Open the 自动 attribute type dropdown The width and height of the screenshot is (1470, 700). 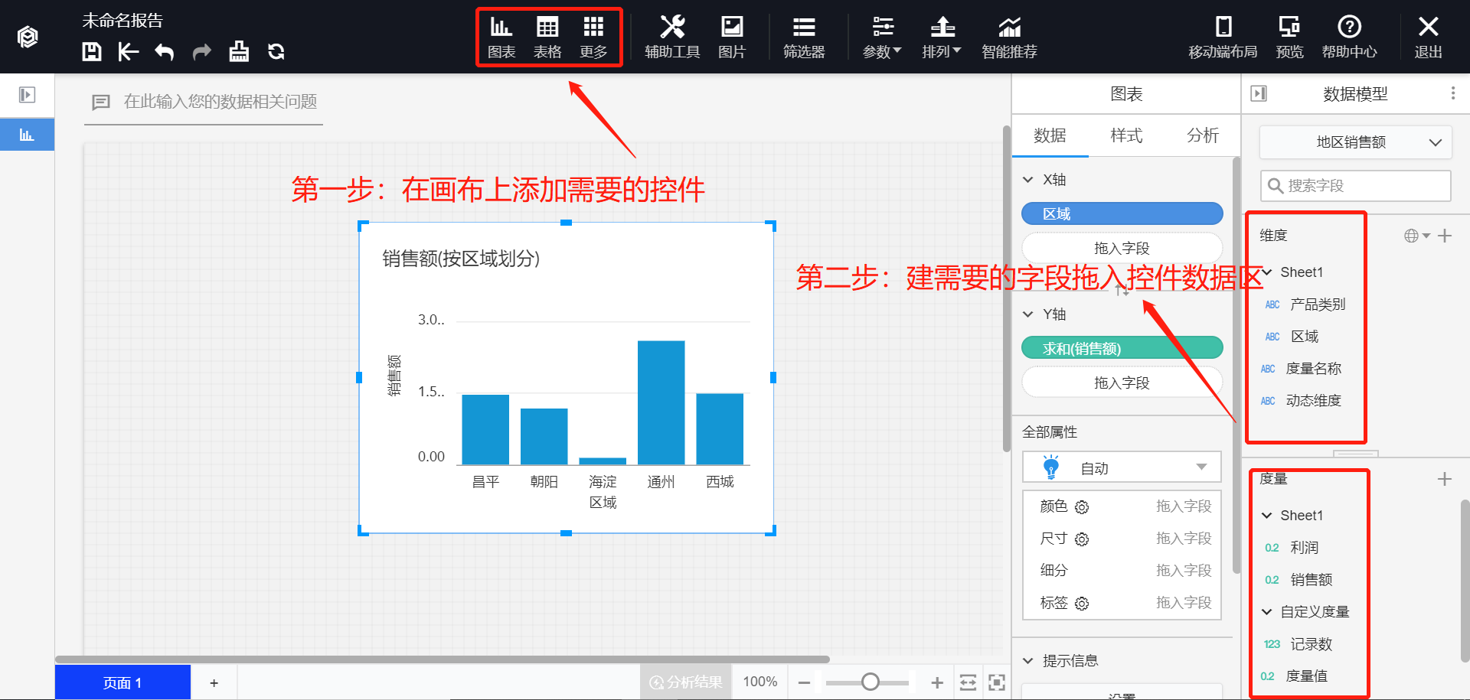(1122, 467)
